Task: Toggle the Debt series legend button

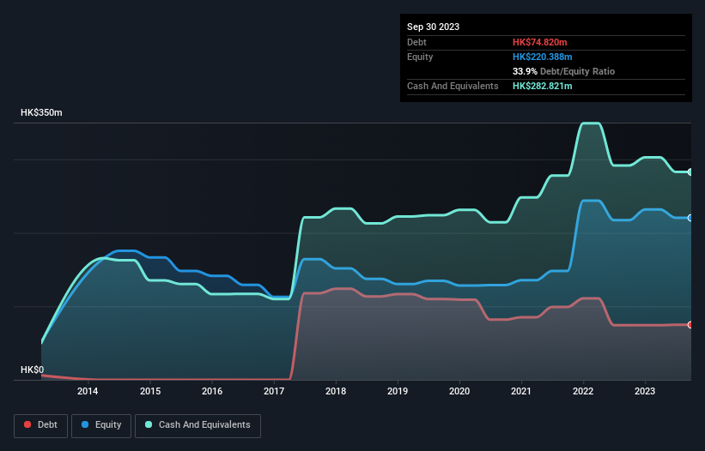Action: (41, 425)
